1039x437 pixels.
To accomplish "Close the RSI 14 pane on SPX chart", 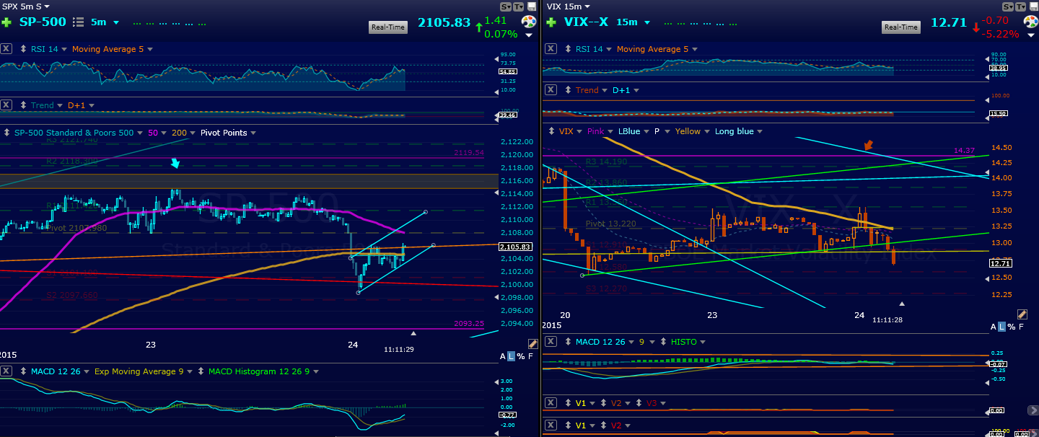I will click(6, 49).
